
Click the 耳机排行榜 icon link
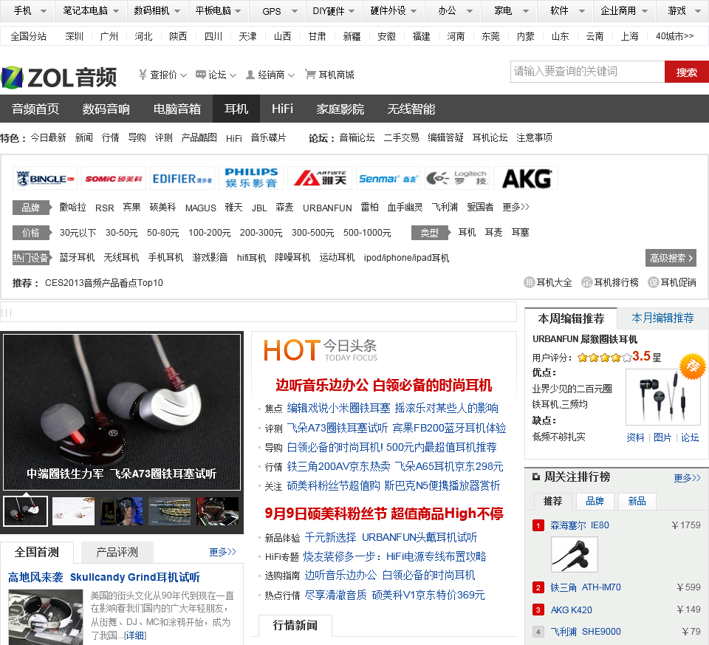coord(610,282)
